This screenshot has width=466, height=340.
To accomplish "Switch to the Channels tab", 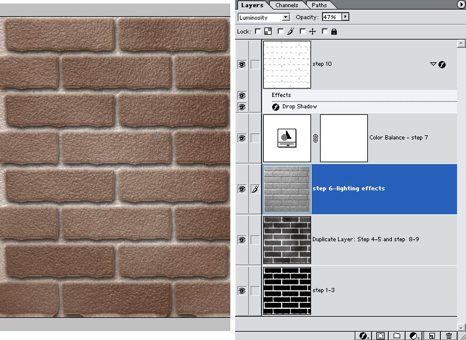I will coord(287,5).
